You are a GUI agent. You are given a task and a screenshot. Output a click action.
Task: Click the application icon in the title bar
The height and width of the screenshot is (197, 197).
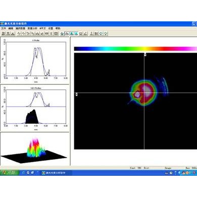(2, 24)
